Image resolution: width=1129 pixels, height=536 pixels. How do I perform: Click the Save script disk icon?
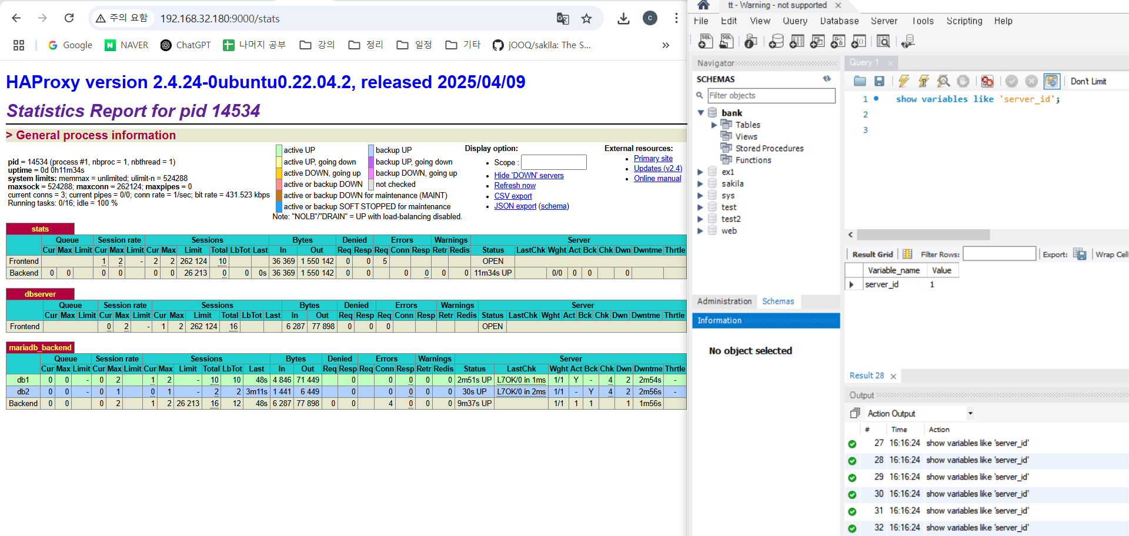coord(879,81)
